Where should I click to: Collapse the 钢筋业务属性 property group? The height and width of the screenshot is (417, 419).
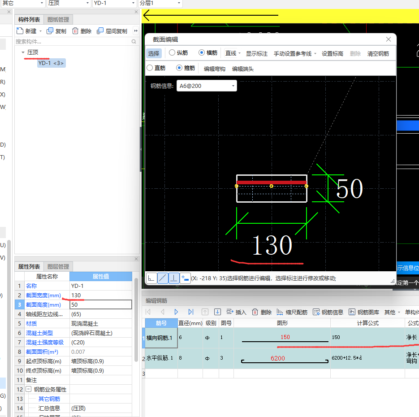28,389
